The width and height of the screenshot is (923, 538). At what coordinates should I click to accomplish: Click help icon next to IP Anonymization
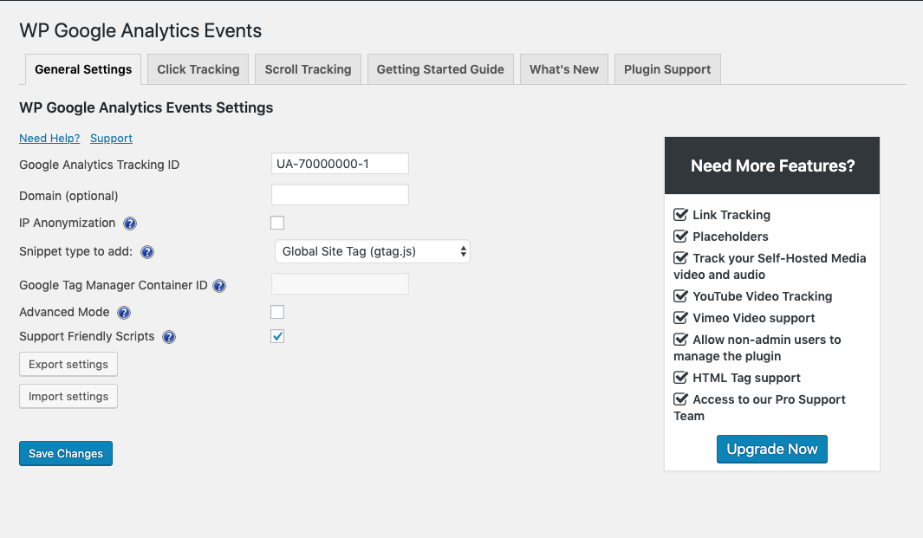coord(130,224)
